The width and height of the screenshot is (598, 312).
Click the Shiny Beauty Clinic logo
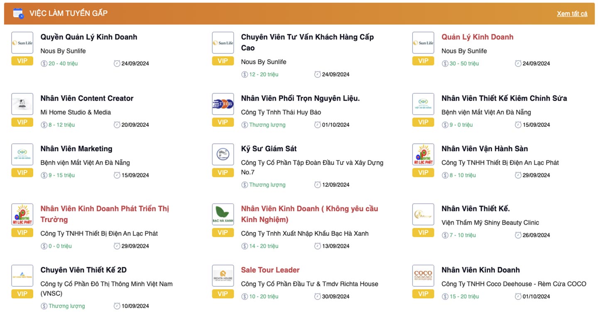coord(423,214)
